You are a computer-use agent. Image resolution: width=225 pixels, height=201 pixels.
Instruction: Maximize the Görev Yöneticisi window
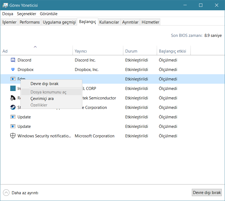tap(201, 5)
